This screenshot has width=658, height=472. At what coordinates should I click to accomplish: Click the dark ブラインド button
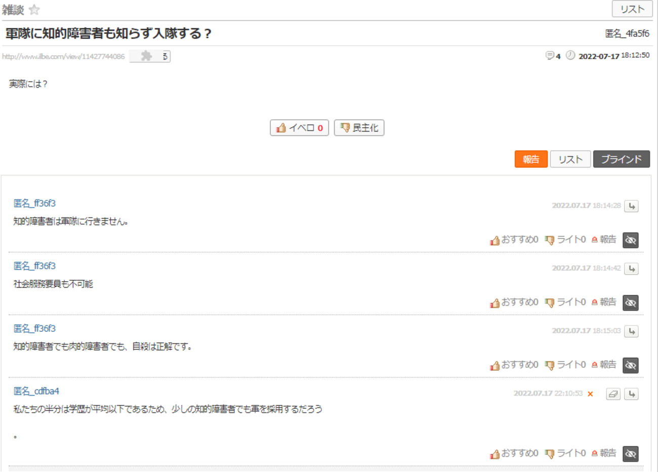coord(622,159)
